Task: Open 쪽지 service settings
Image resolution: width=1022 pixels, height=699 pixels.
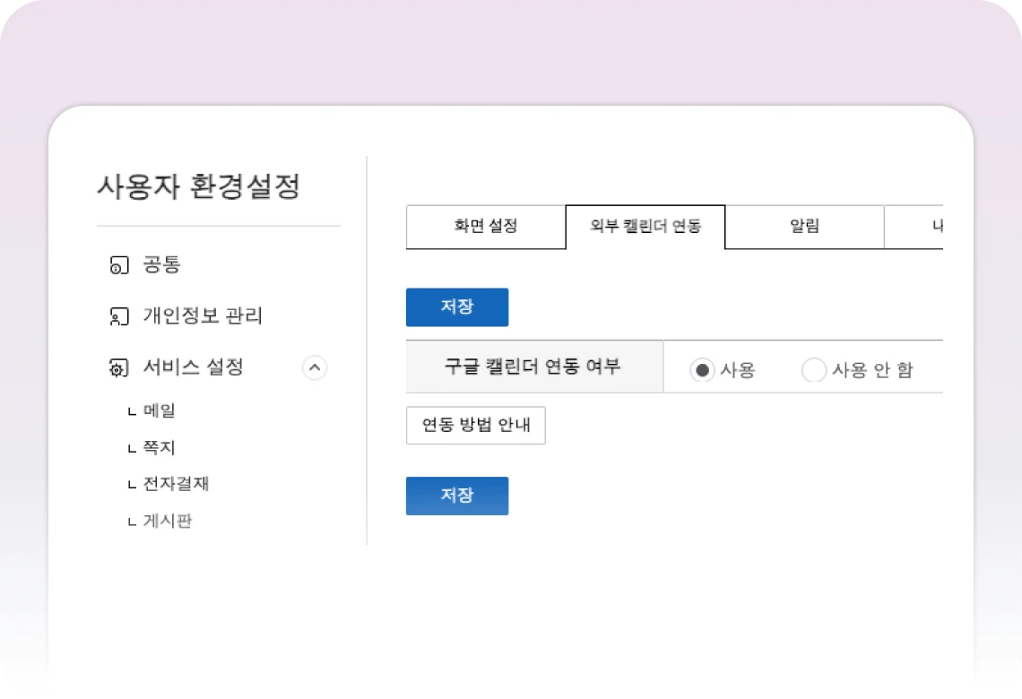Action: pyautogui.click(x=160, y=447)
